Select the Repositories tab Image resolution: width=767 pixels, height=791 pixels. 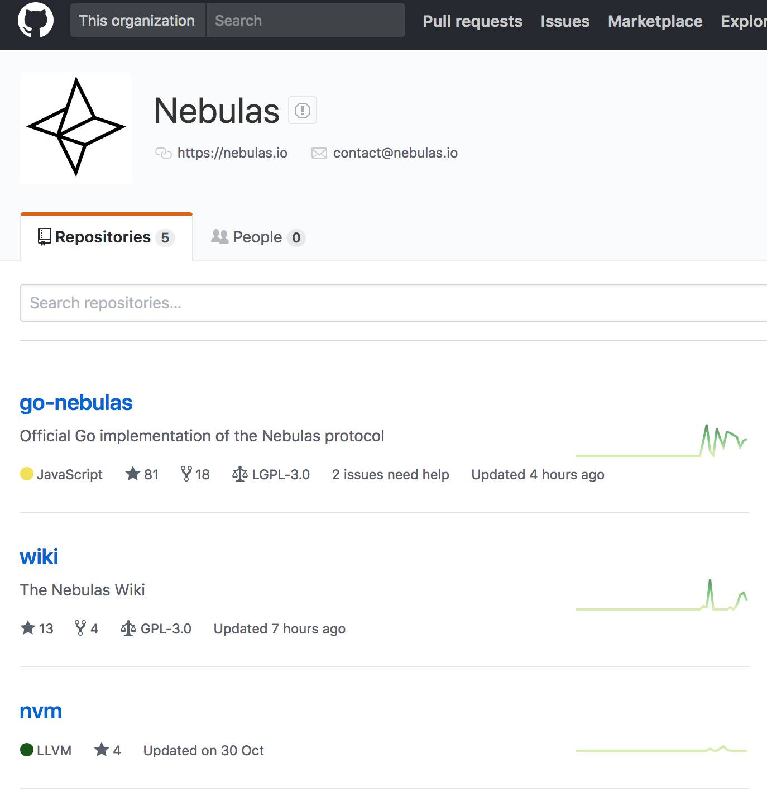click(x=107, y=237)
